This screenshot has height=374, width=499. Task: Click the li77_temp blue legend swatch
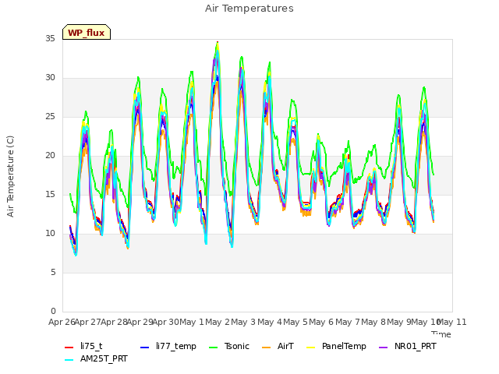(x=144, y=348)
